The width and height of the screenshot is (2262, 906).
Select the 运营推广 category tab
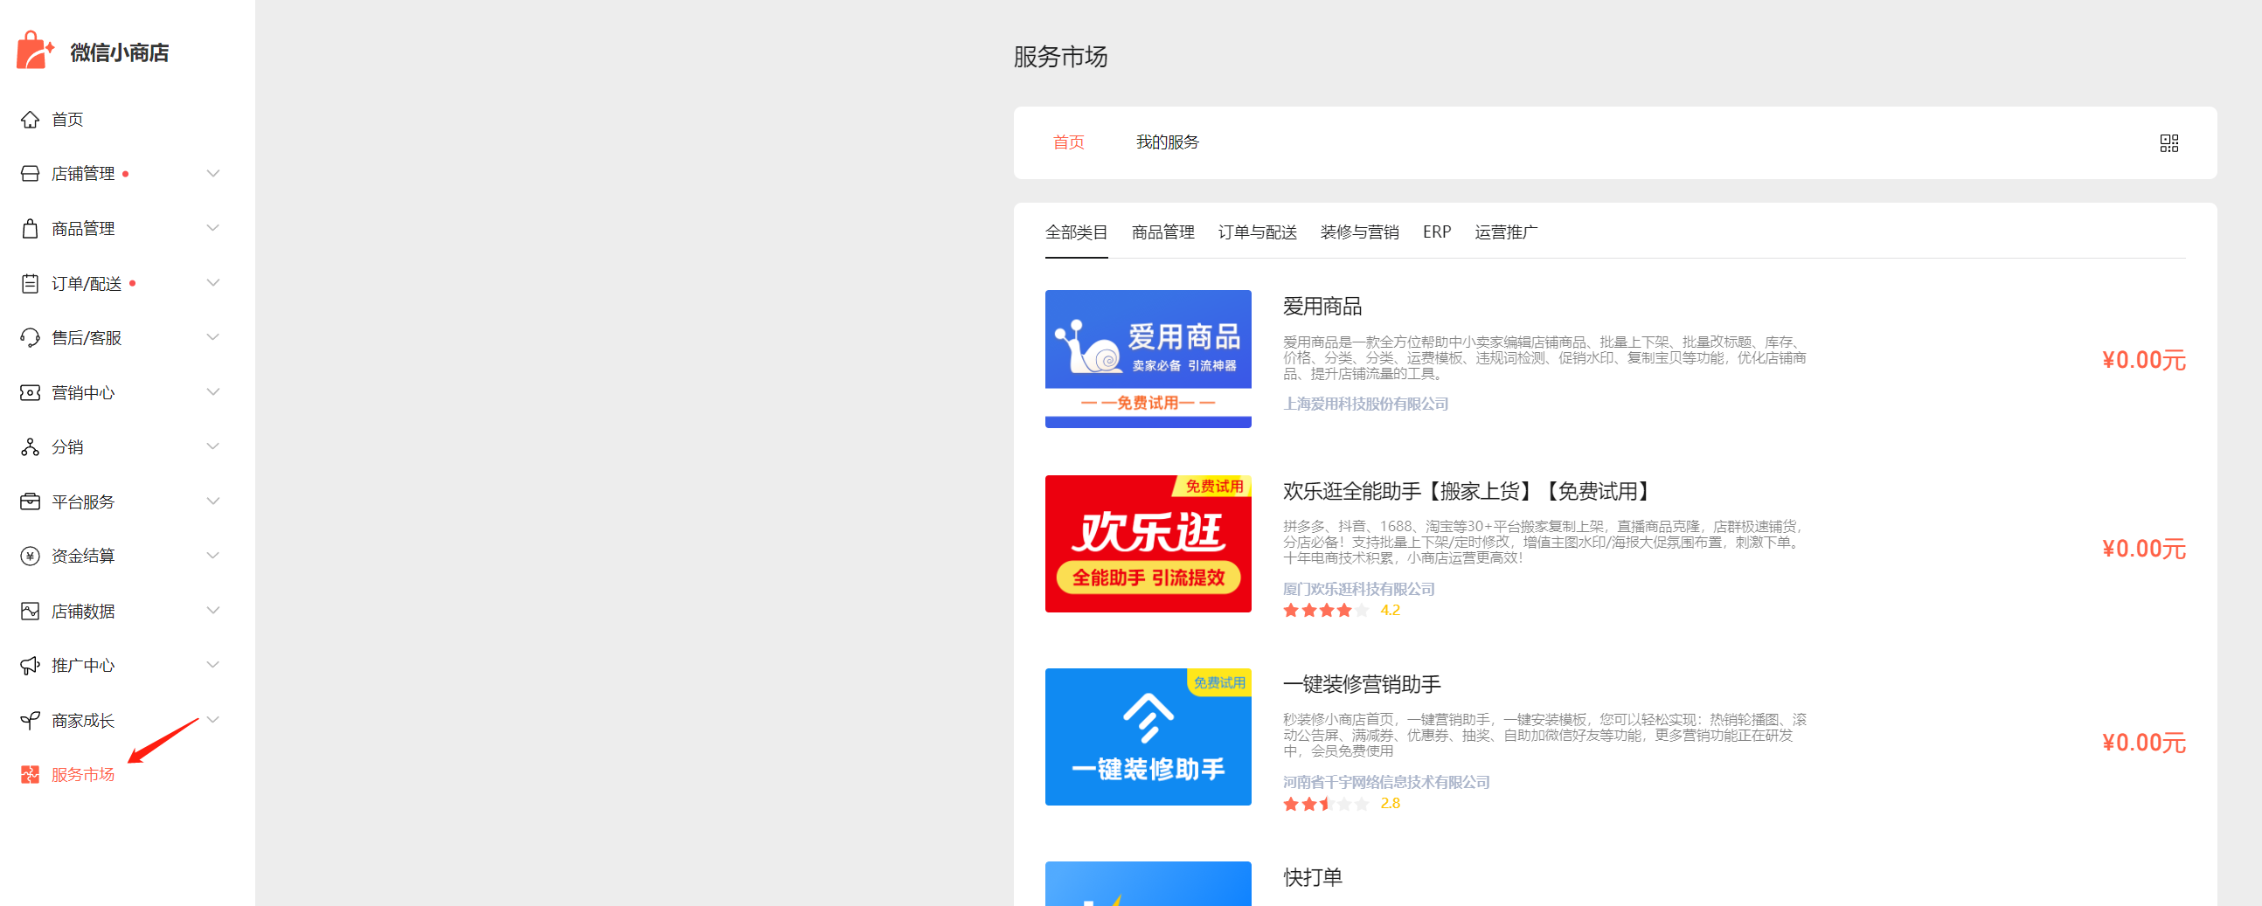point(1506,232)
